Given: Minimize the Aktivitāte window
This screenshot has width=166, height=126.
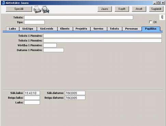Looking at the screenshot, I should tap(154, 3).
